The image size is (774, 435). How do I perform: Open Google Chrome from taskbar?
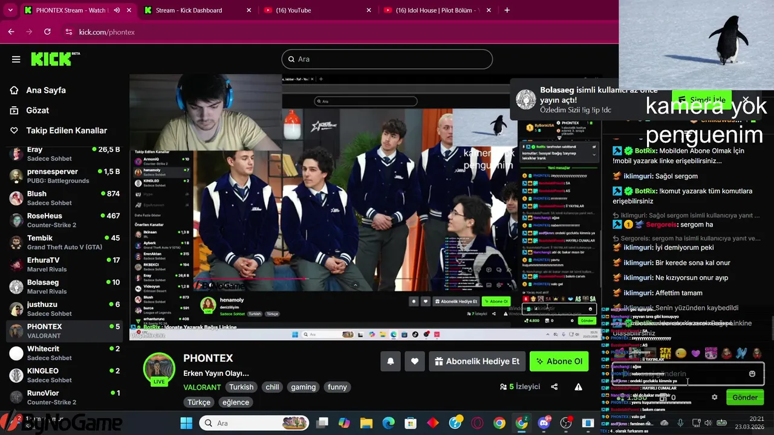click(x=499, y=423)
